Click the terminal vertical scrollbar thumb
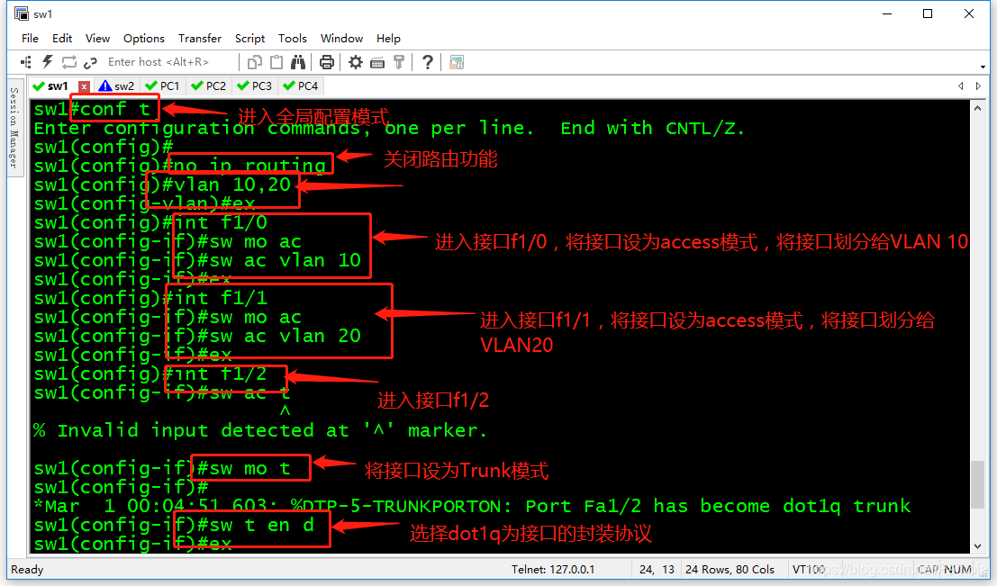This screenshot has height=586, width=997. point(978,485)
